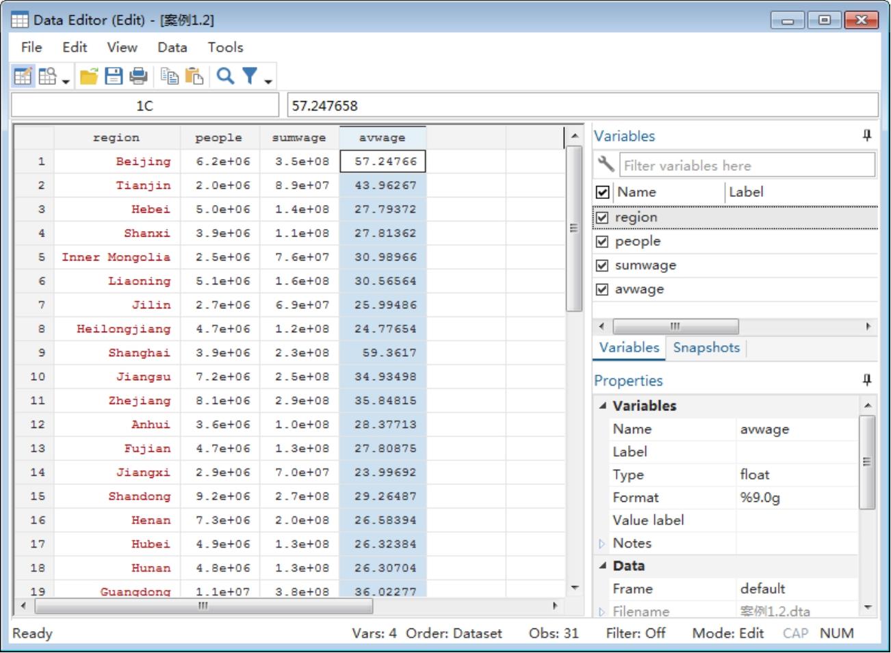The width and height of the screenshot is (891, 653).
Task: Click the horizontal scrollbar under the data grid
Action: [x=203, y=606]
